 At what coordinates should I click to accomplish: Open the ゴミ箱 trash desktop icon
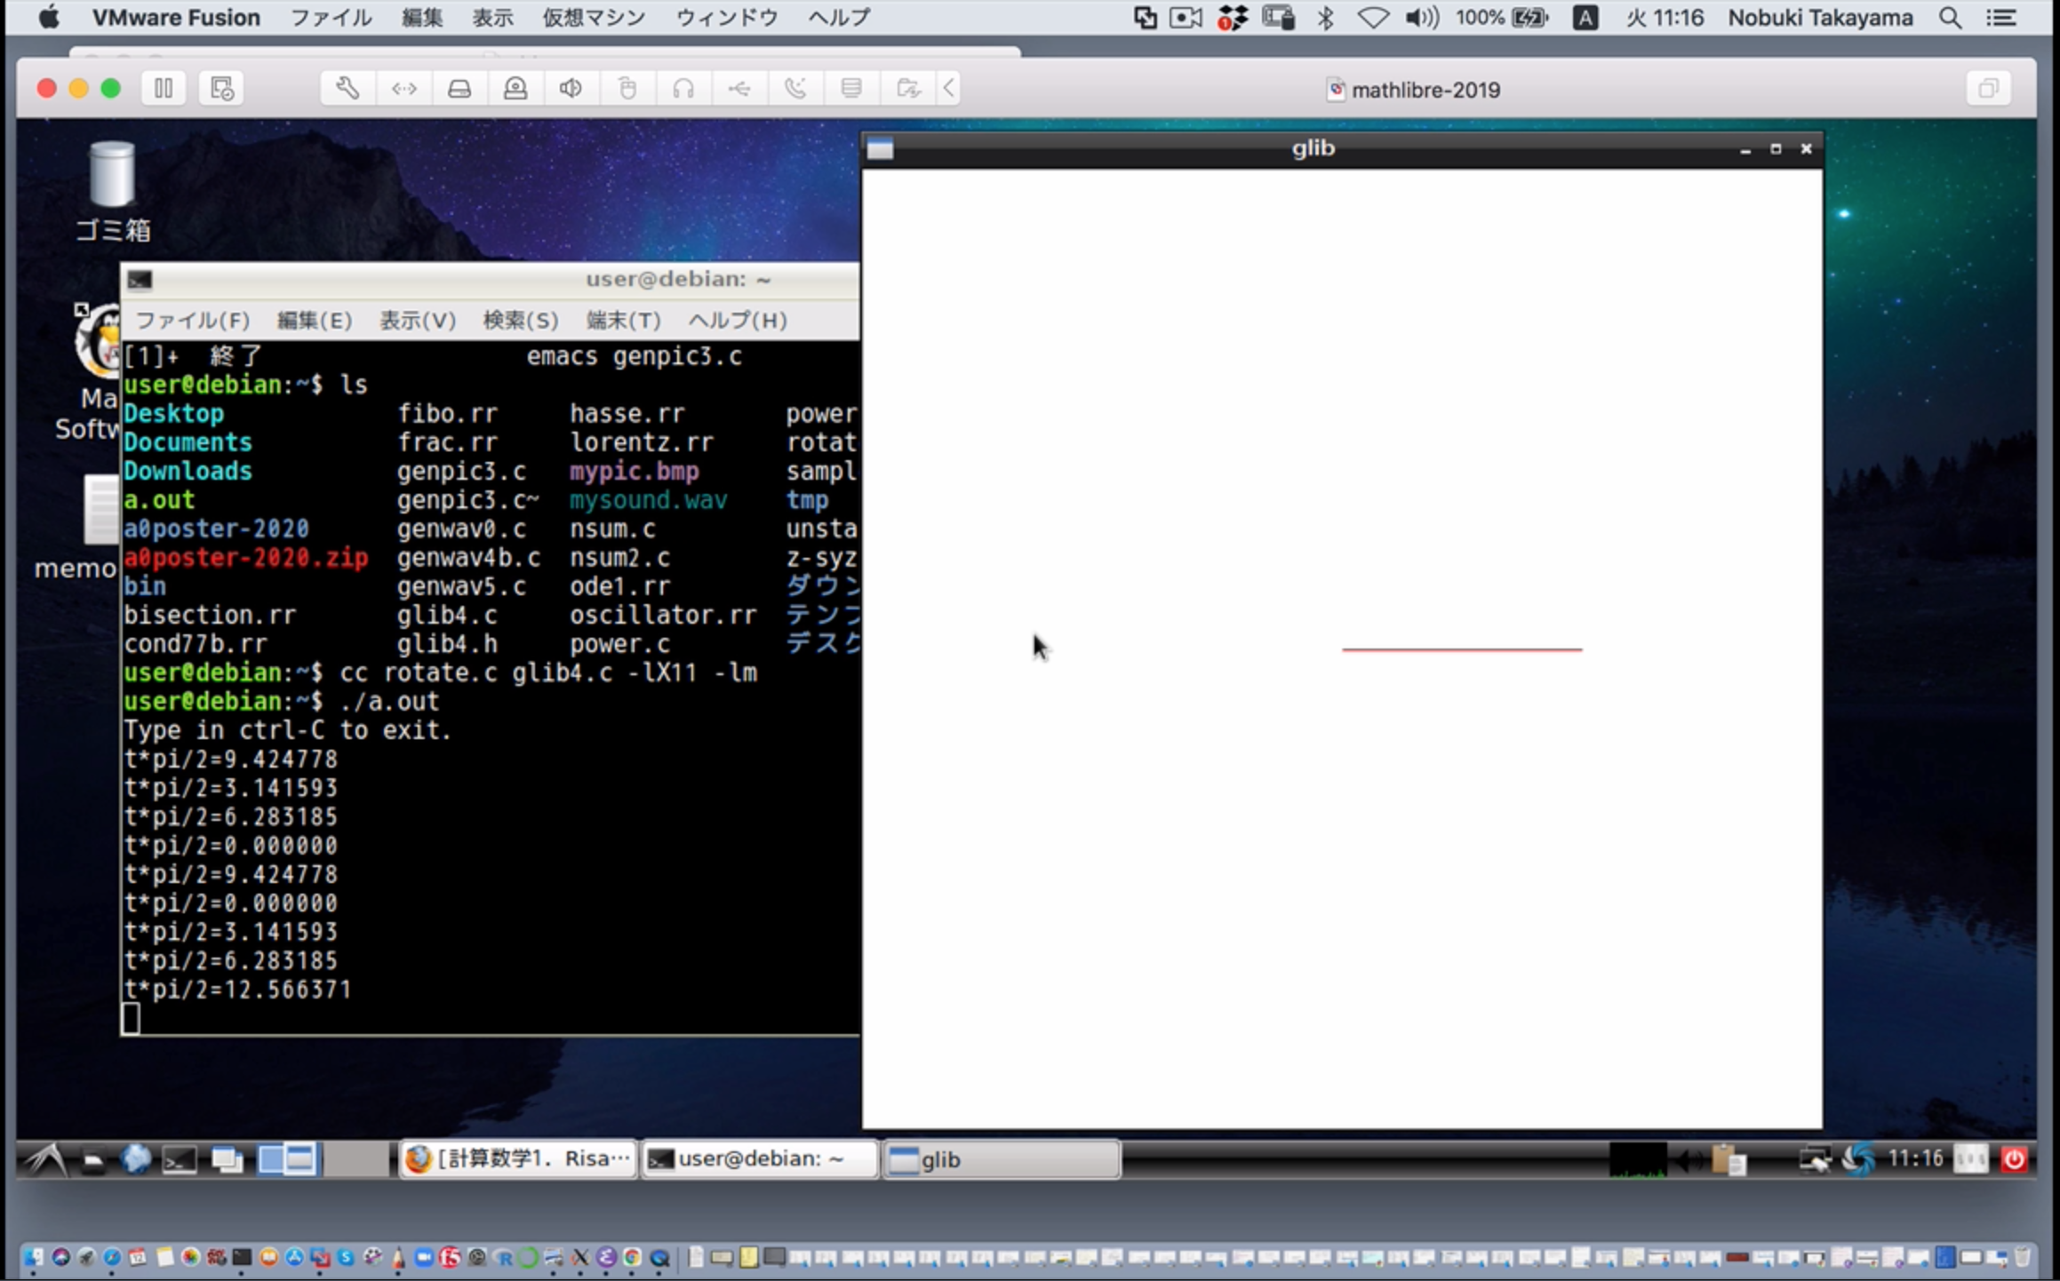point(112,192)
